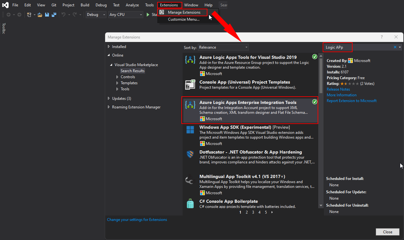404x240 pixels.
Task: Click the Save icon in toolbar
Action: [x=47, y=15]
